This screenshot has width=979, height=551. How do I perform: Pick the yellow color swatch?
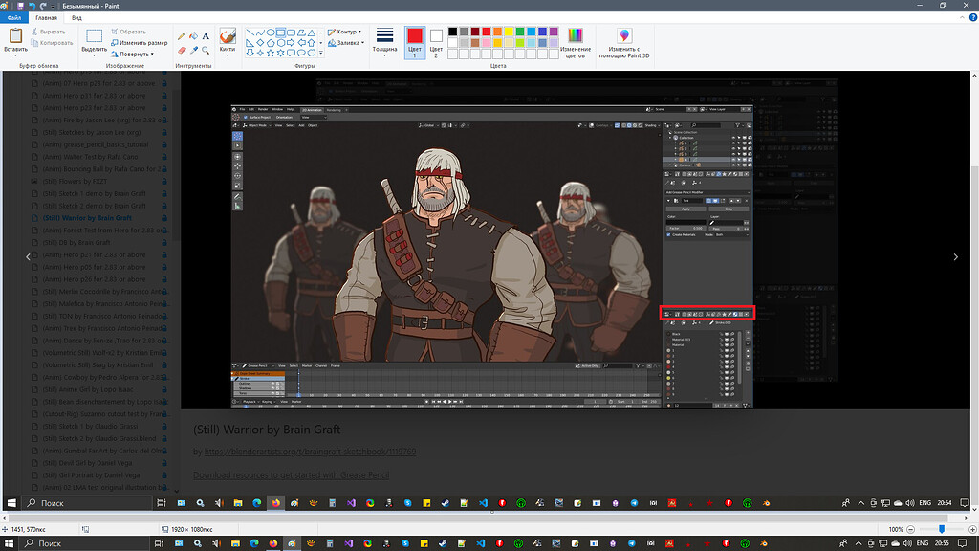509,32
